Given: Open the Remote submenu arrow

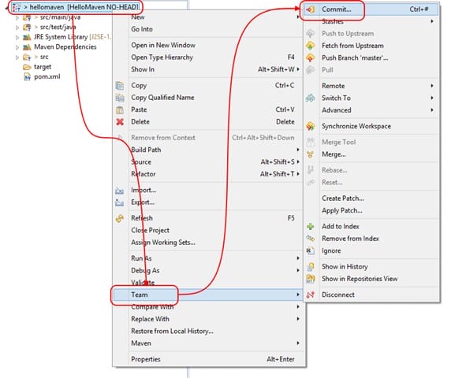Looking at the screenshot, I should pos(432,86).
